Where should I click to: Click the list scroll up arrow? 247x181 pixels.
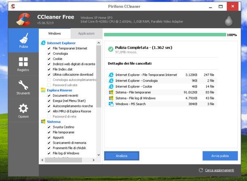pos(99,43)
